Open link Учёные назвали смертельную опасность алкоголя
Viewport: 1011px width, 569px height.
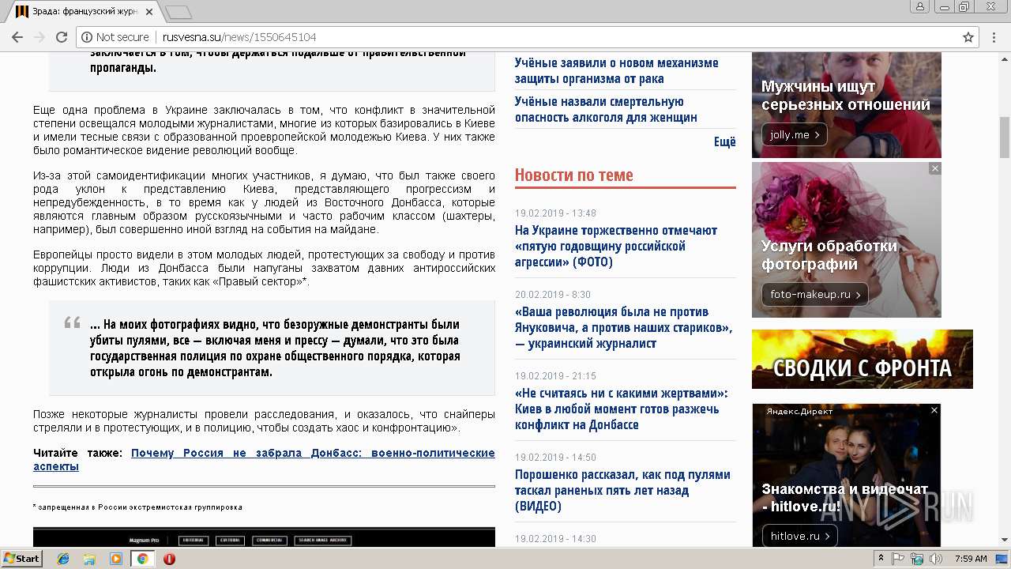click(606, 109)
